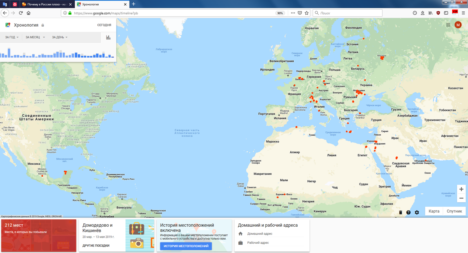Image resolution: width=468 pixels, height=253 pixels.
Task: Click the uBlock Origin shield icon
Action: pos(438,13)
